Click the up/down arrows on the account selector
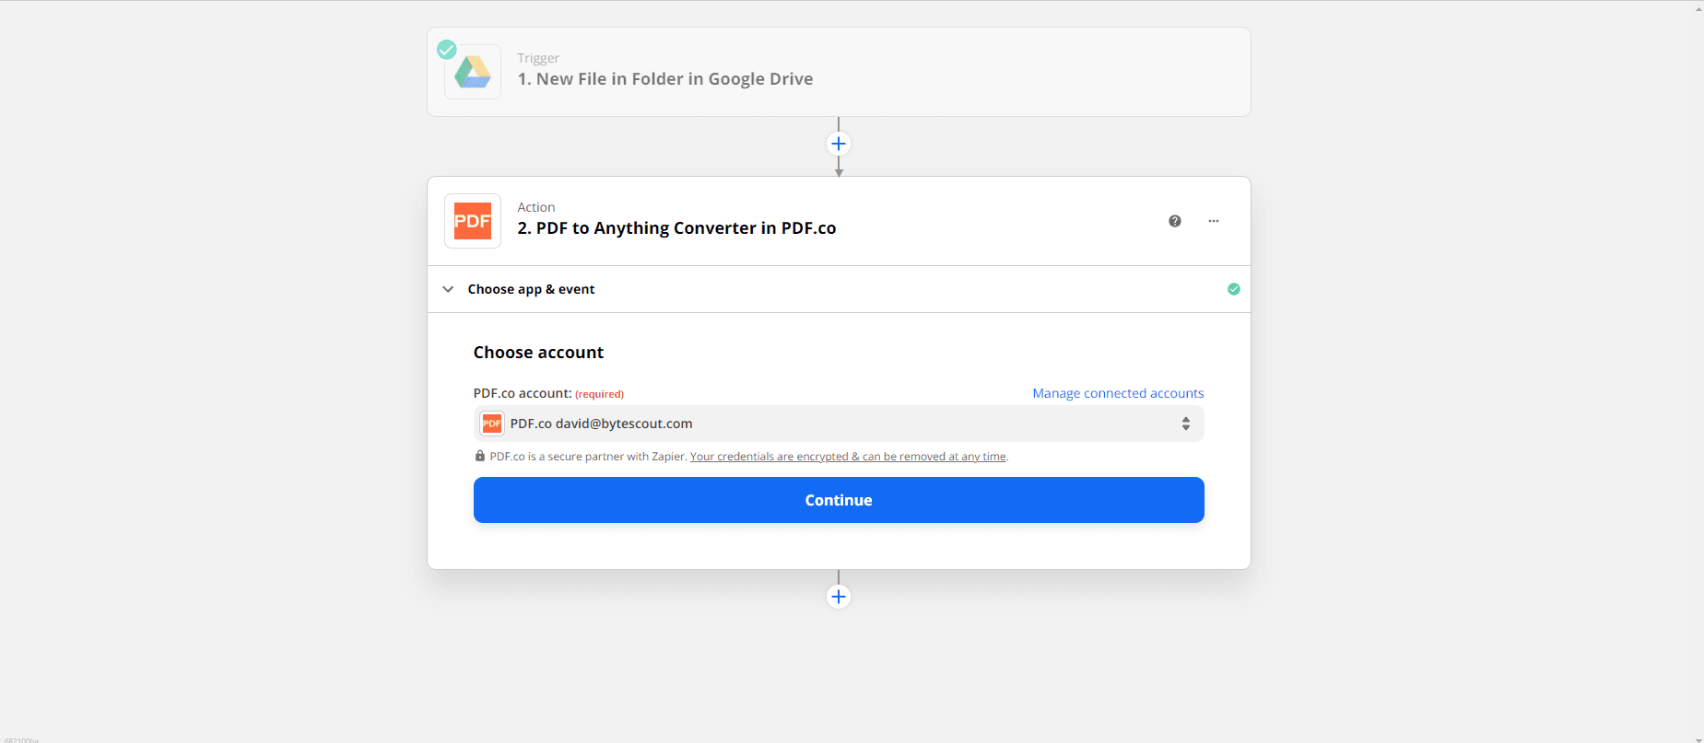1704x743 pixels. 1186,424
